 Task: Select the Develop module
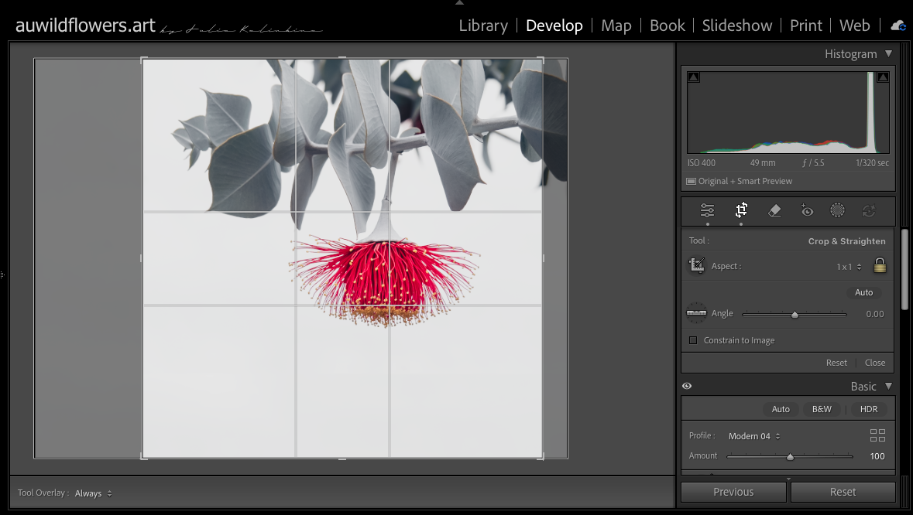click(x=554, y=26)
